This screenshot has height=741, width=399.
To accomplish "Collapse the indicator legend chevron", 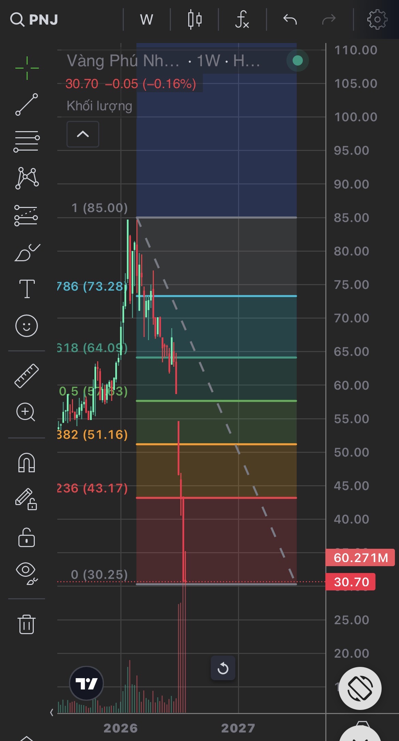I will 83,134.
